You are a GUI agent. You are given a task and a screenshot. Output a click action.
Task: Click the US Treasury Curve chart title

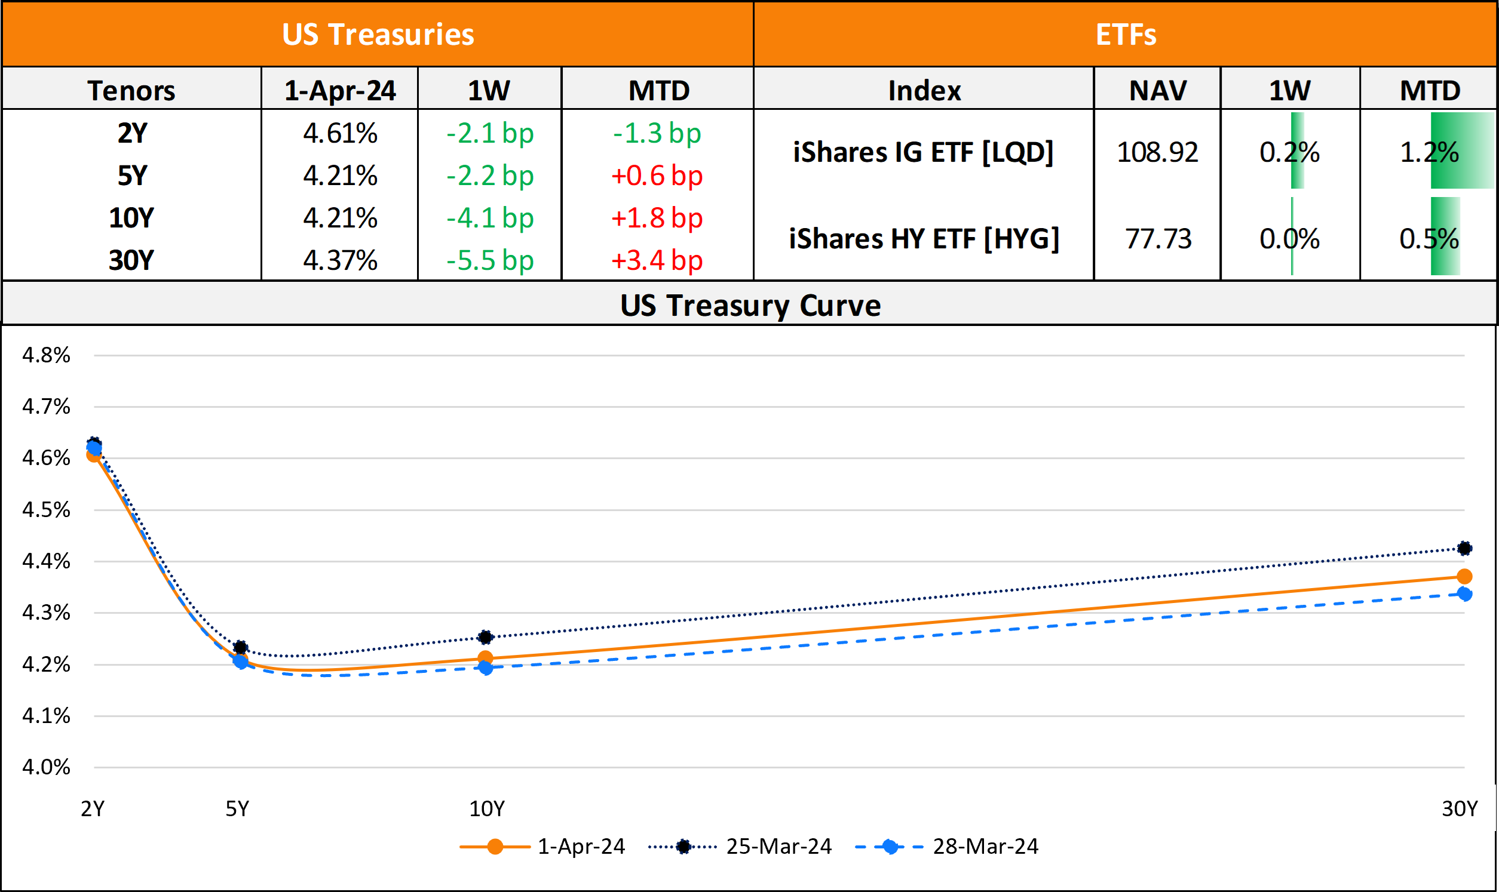tap(750, 305)
